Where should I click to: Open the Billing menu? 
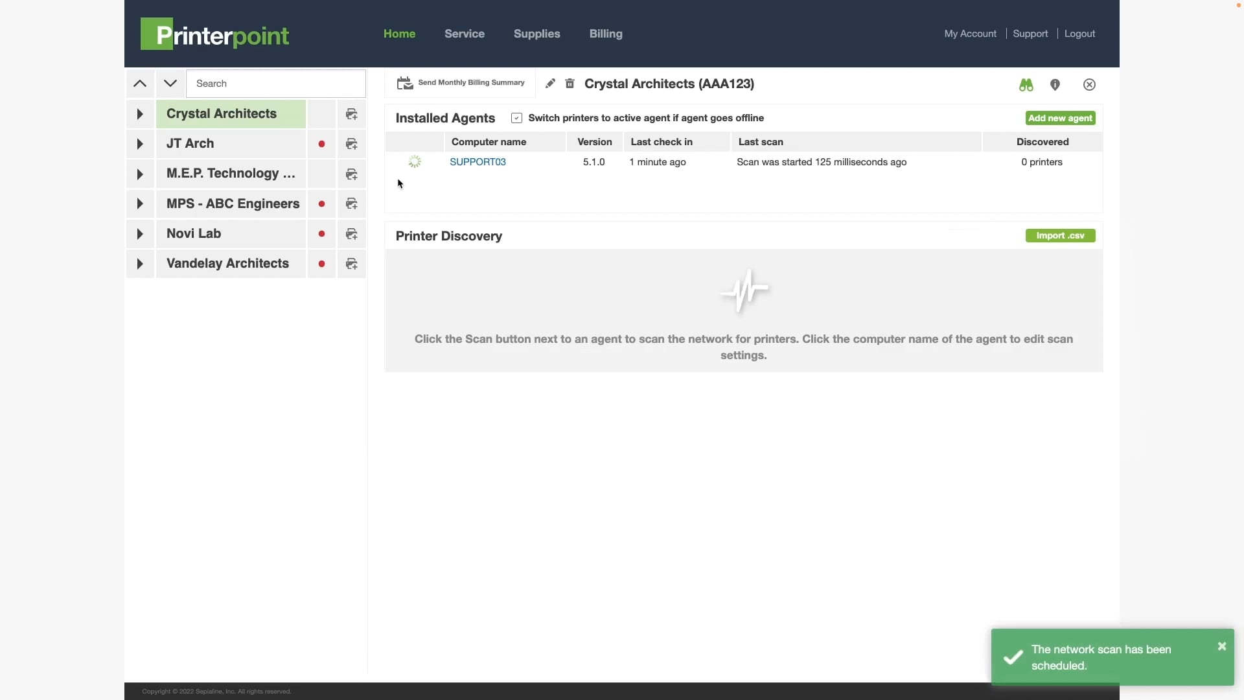tap(606, 34)
